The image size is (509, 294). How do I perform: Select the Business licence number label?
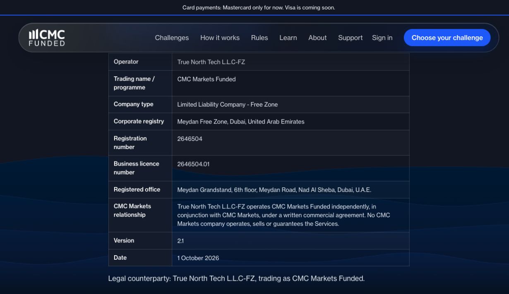coord(137,168)
